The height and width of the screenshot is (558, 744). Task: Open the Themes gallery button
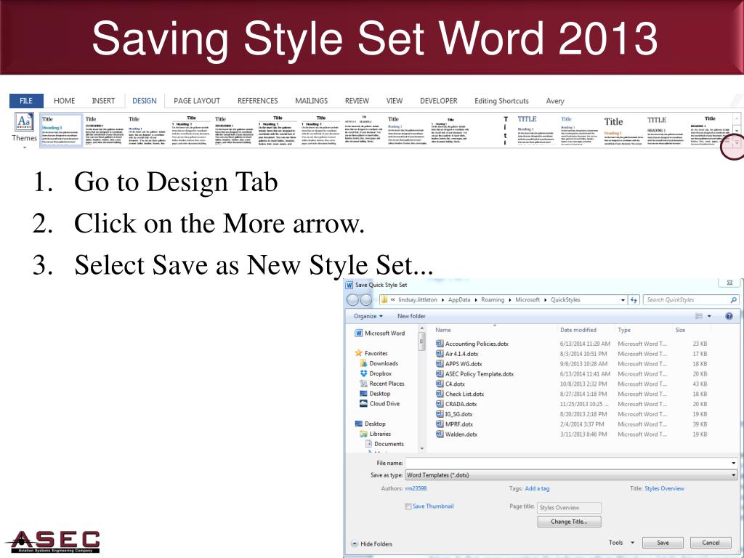[x=24, y=129]
